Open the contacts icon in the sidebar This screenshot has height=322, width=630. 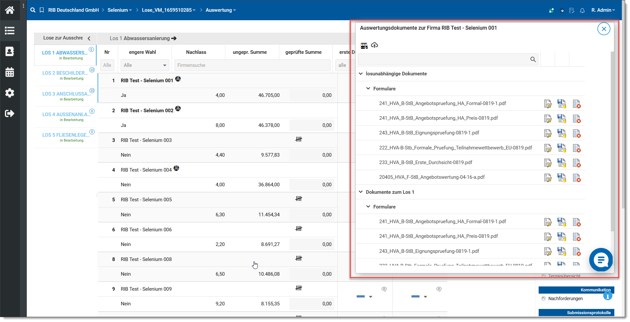(x=9, y=52)
